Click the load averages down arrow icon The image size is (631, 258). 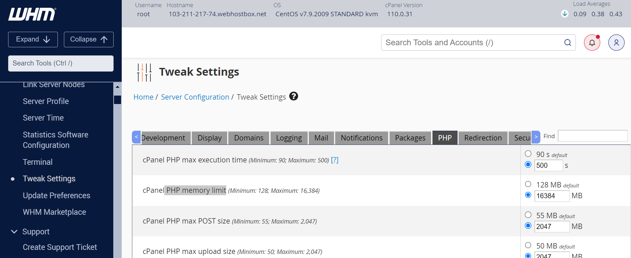point(564,14)
